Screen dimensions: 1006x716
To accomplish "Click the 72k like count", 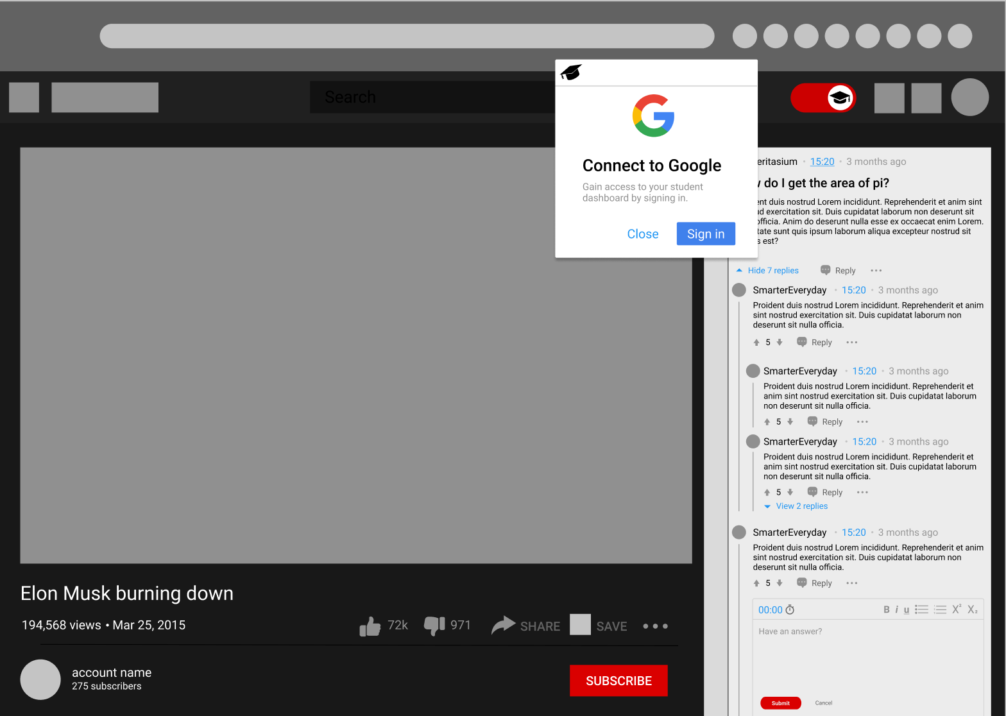I will tap(398, 625).
